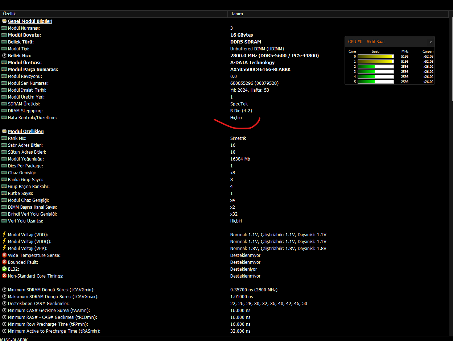Select the Destekleniyor value for BL32
This screenshot has width=453, height=341.
[243, 269]
